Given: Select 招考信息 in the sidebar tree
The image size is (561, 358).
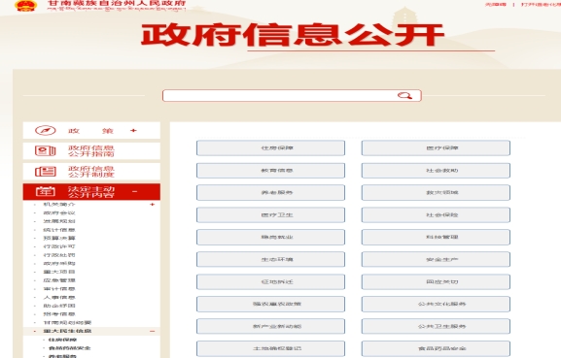Looking at the screenshot, I should coord(59,314).
